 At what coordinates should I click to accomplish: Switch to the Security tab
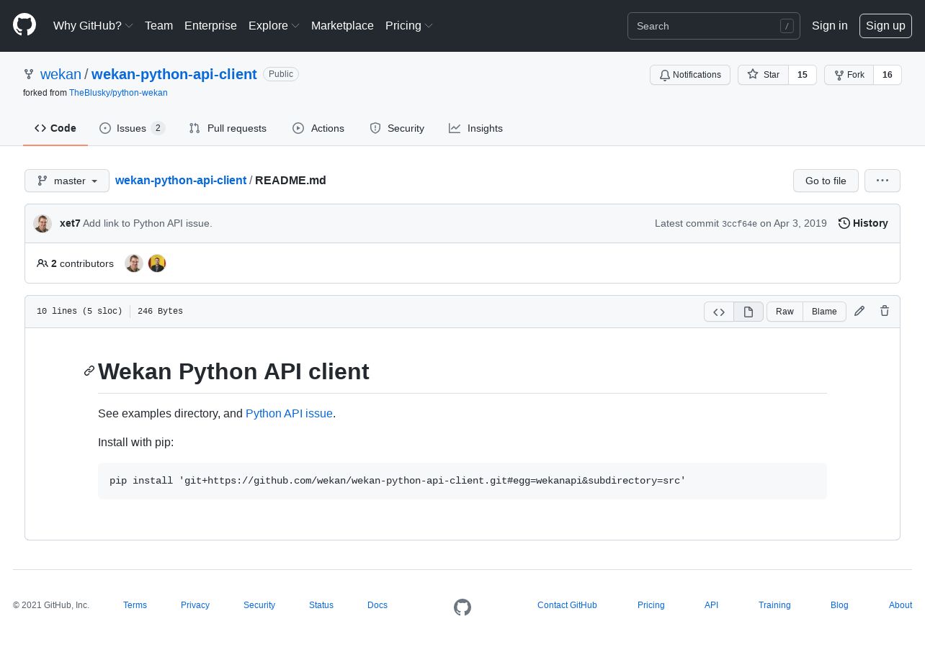pos(397,128)
